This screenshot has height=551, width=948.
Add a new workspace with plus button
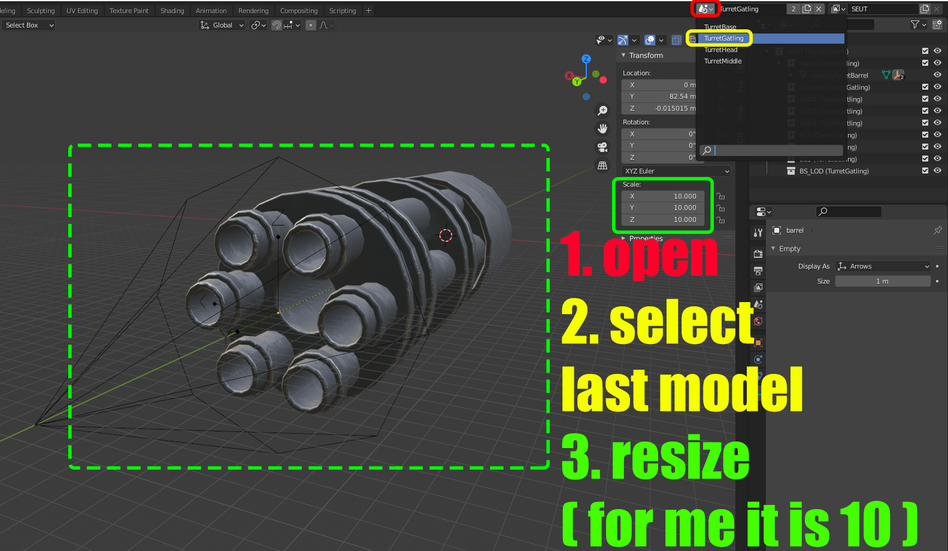[368, 11]
